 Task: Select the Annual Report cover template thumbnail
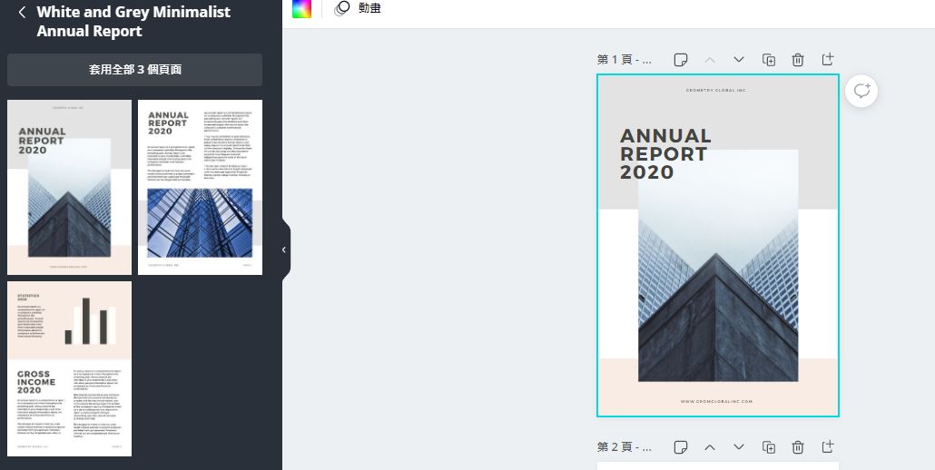pos(69,187)
